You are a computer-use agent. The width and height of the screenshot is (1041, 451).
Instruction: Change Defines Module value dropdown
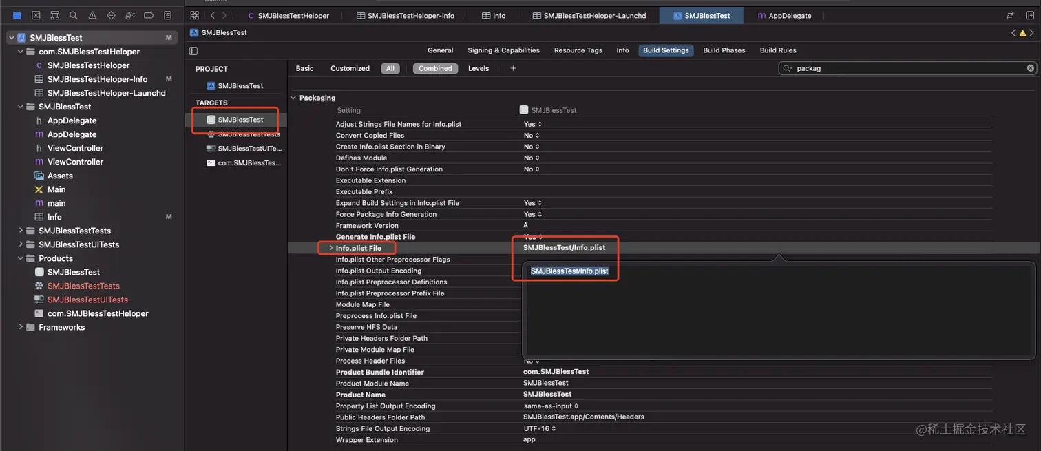click(x=531, y=158)
